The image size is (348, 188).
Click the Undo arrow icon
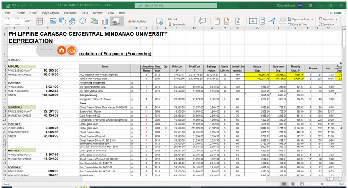point(14,5)
